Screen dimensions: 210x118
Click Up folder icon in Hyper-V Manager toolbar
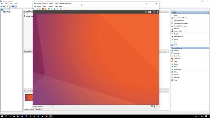click(x=7, y=7)
